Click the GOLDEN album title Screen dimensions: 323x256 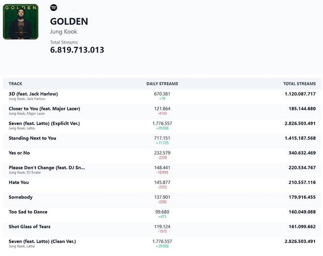coord(69,21)
